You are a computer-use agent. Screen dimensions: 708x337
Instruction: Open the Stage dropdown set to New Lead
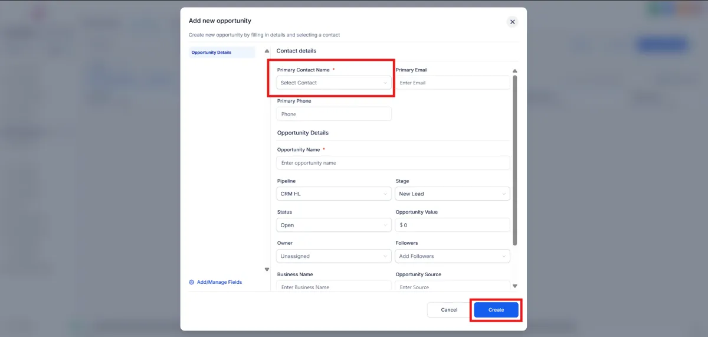click(x=453, y=194)
